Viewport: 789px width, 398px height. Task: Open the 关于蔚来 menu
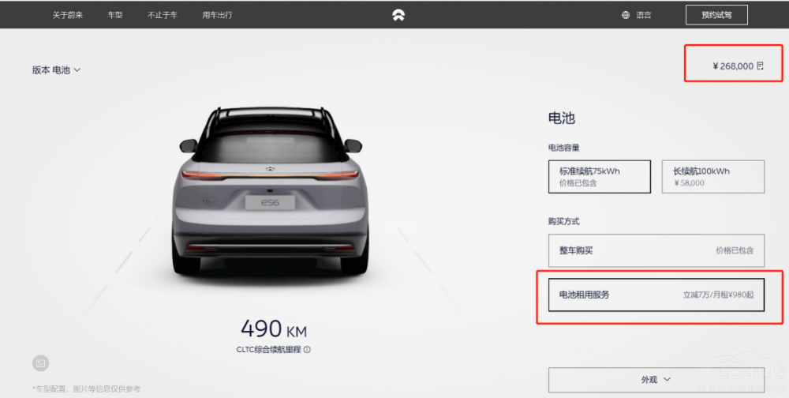(x=67, y=15)
